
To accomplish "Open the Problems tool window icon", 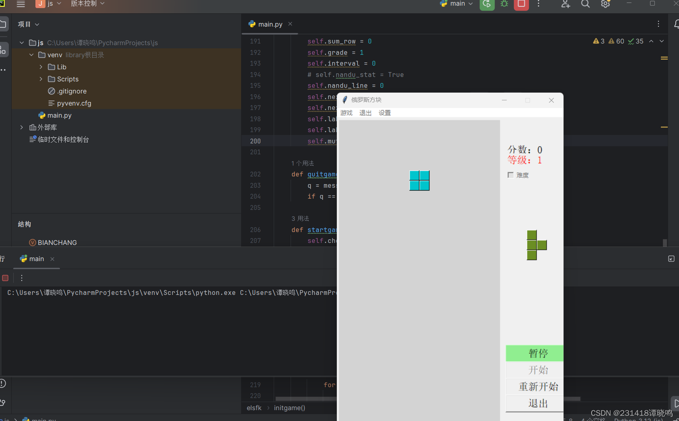I will [3, 384].
